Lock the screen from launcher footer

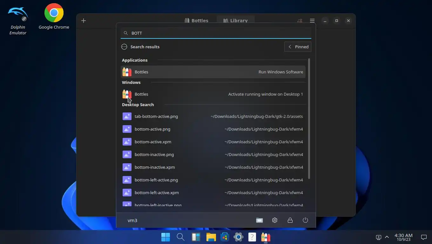pos(290,220)
